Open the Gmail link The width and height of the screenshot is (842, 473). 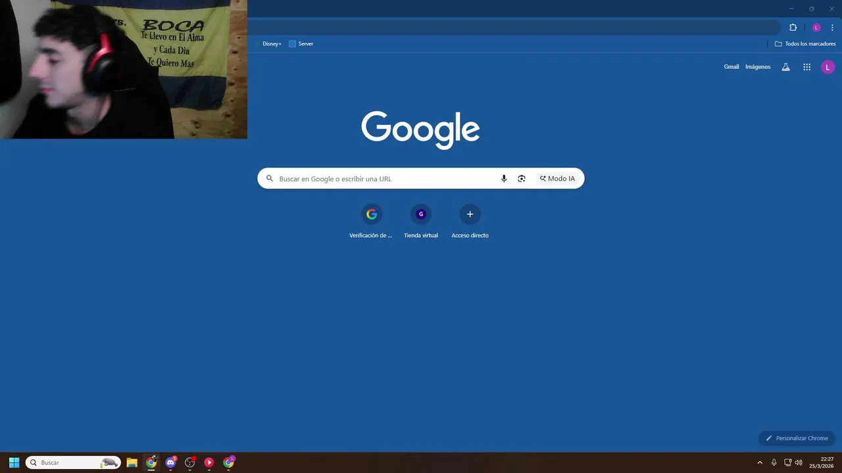731,67
